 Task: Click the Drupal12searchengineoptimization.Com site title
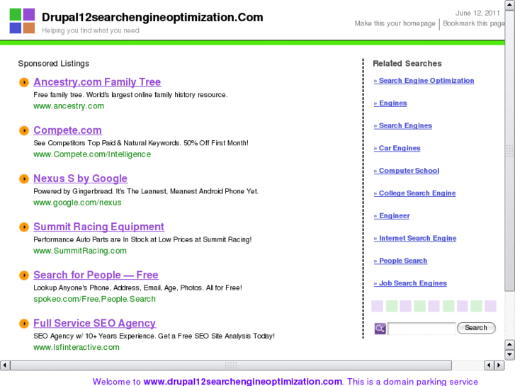[x=152, y=17]
